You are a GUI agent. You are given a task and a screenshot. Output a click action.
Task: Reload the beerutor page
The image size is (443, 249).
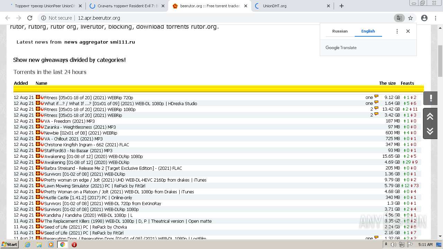tap(30, 18)
